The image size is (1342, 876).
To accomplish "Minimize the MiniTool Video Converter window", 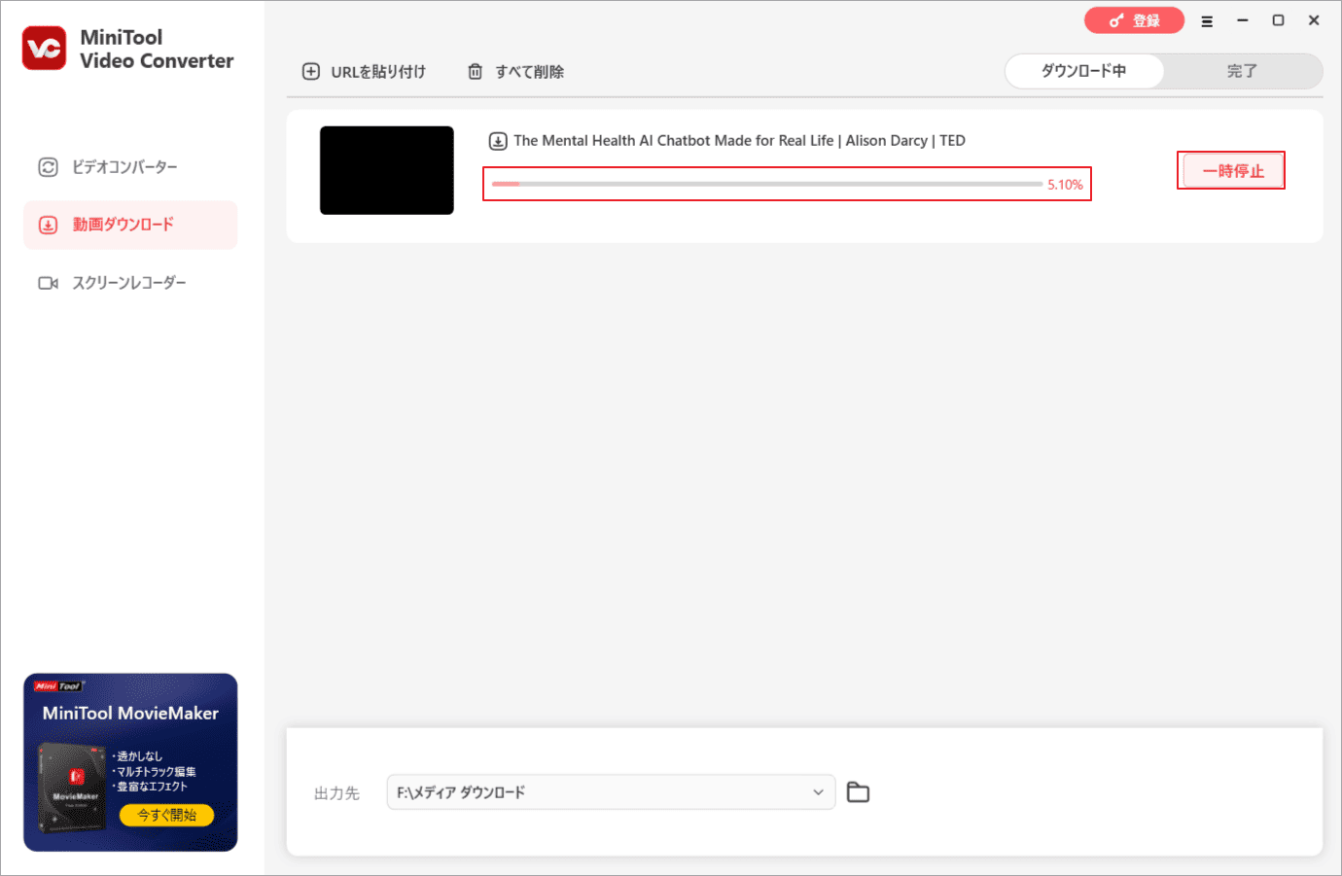I will 1242,20.
